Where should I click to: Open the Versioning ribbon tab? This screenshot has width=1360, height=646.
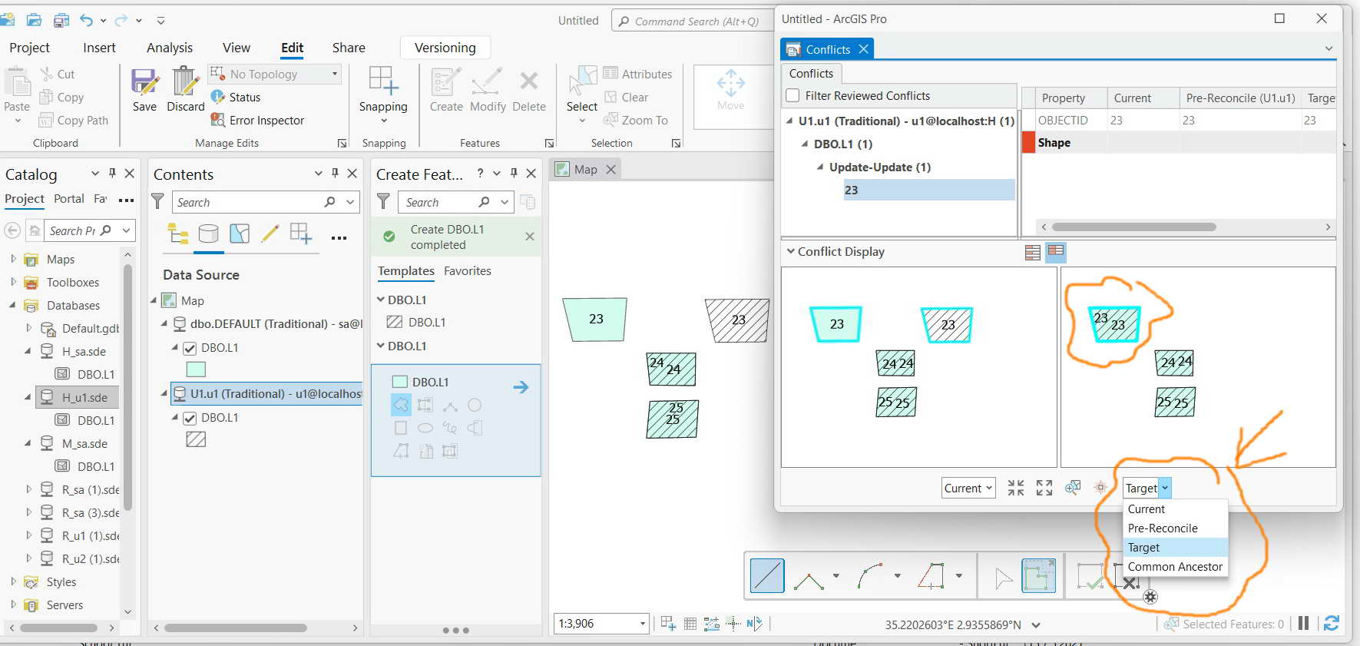(x=445, y=48)
